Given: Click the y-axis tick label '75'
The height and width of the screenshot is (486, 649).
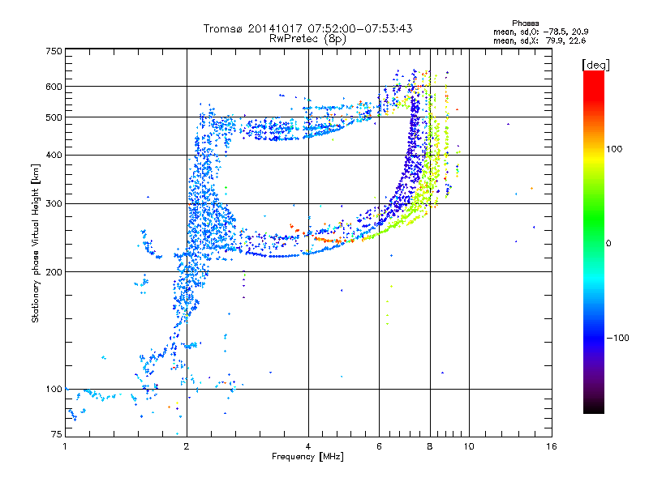Looking at the screenshot, I should (x=57, y=434).
